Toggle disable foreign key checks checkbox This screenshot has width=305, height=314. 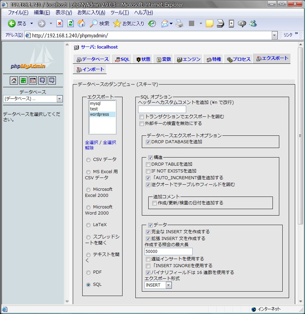coord(141,124)
